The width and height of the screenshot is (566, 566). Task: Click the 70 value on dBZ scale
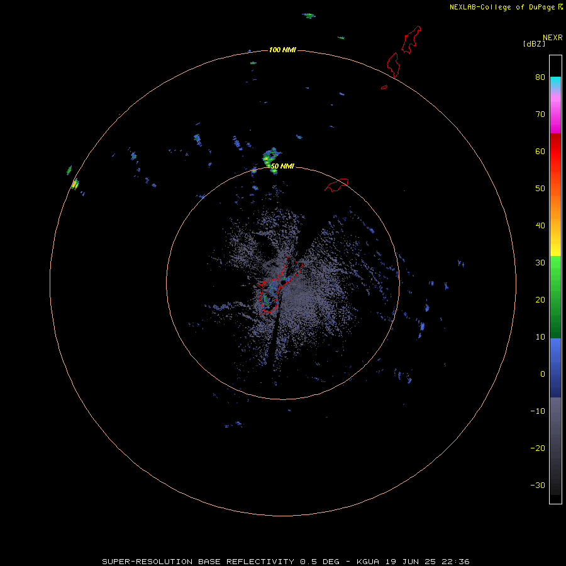point(540,114)
